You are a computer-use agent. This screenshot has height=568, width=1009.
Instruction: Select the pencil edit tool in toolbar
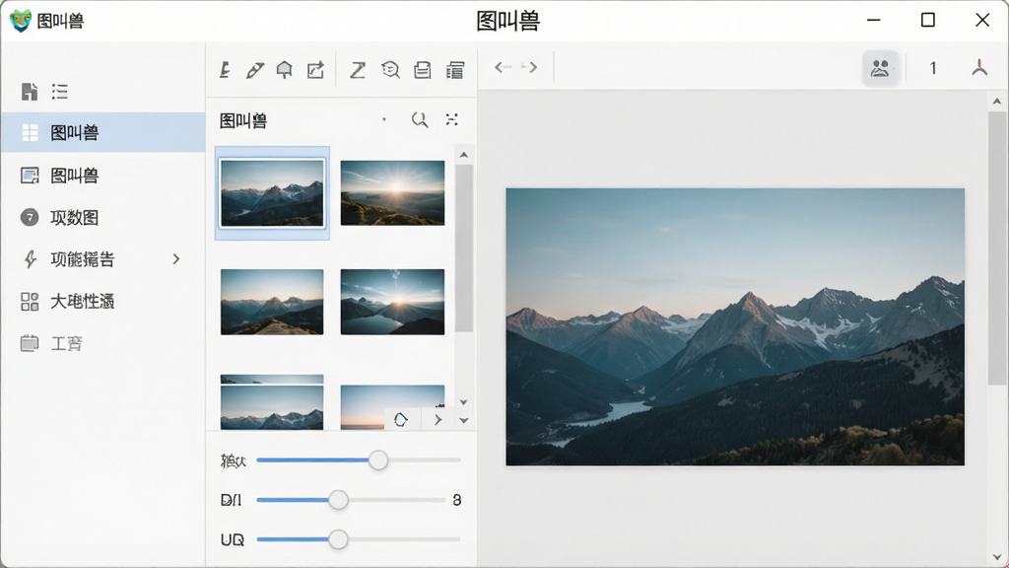tap(255, 70)
